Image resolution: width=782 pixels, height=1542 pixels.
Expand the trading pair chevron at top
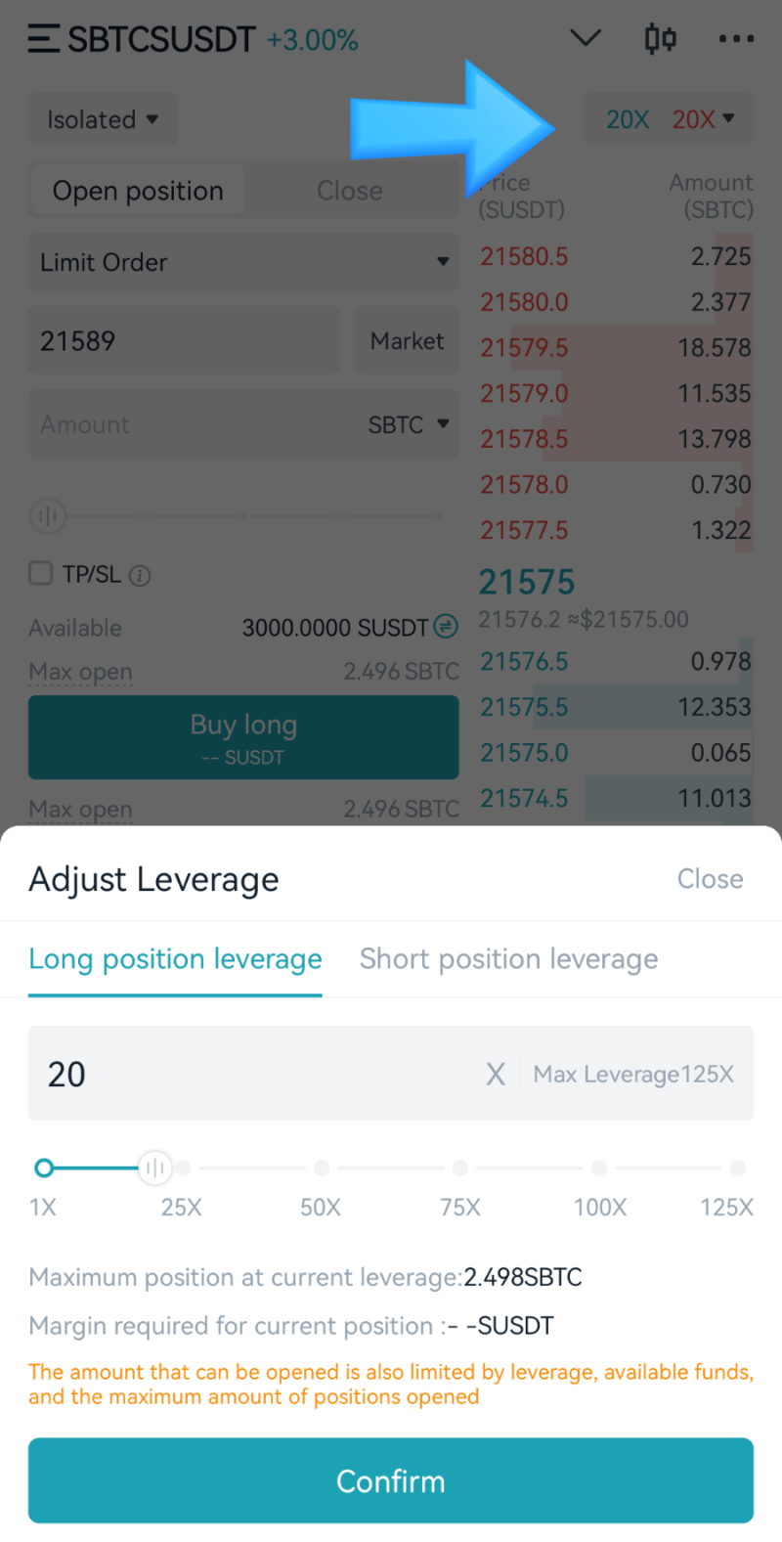pyautogui.click(x=586, y=38)
